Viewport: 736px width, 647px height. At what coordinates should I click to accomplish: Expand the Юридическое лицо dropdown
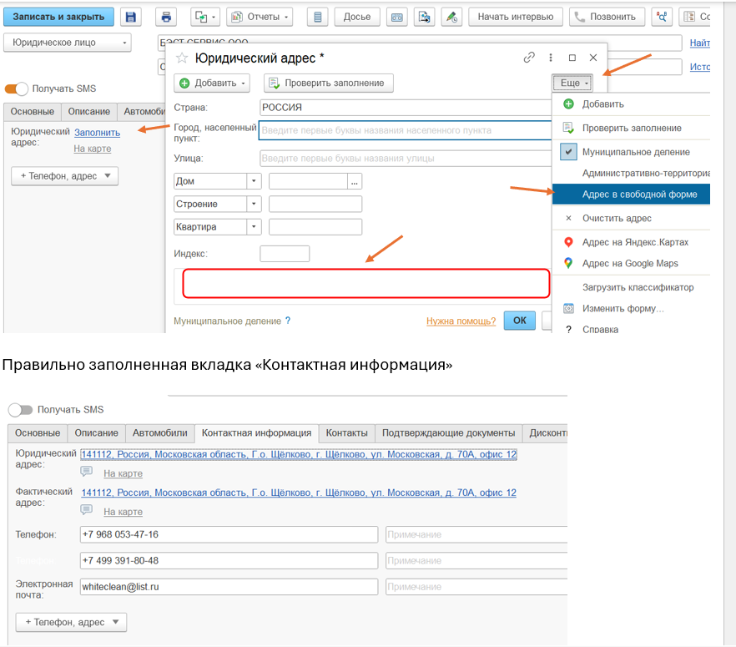coord(125,43)
